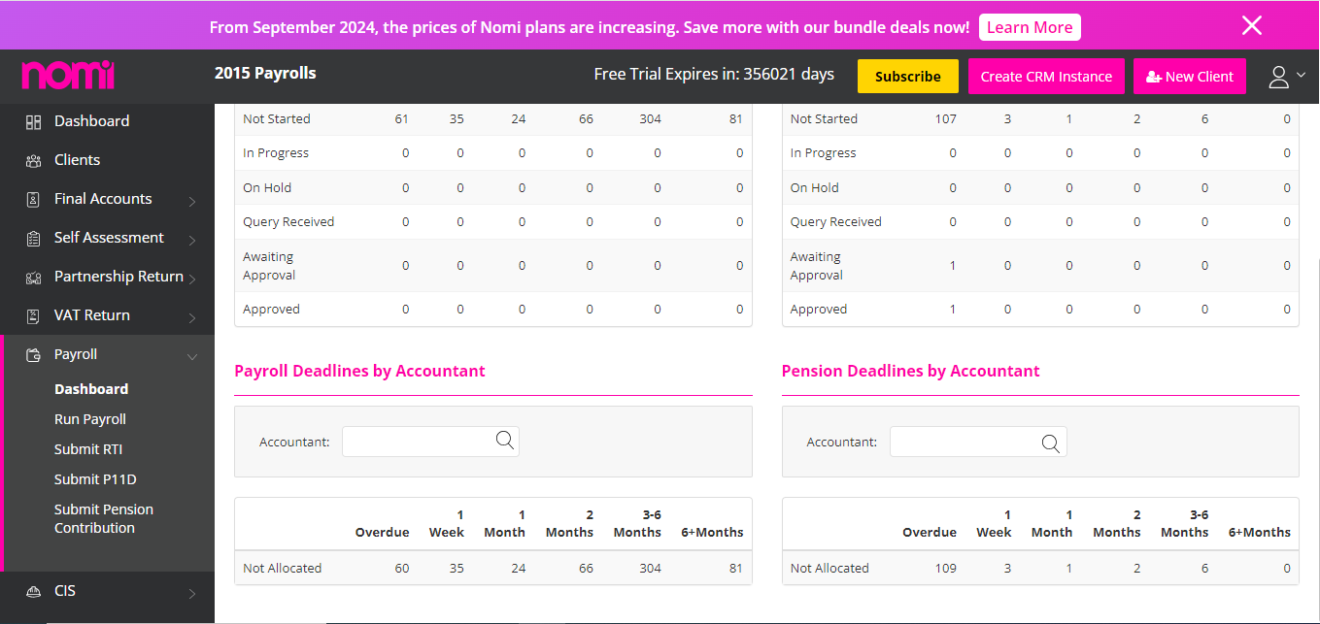Open Submit Pension Contribution
Viewport: 1320px width, 624px height.
[104, 518]
